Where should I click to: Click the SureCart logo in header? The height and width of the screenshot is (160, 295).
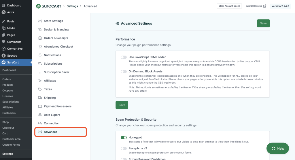[x=48, y=6]
